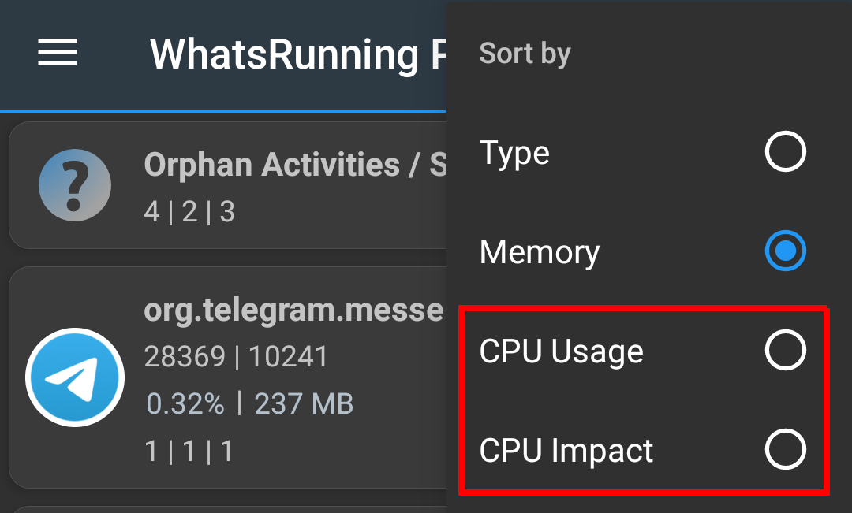Click the question mark Orphan Activities icon

pos(75,185)
